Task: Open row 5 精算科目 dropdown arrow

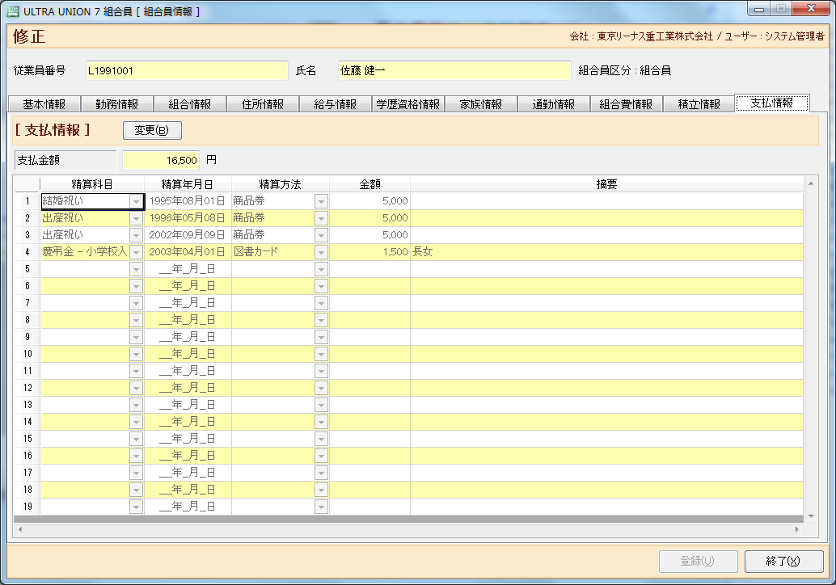Action: 136,269
